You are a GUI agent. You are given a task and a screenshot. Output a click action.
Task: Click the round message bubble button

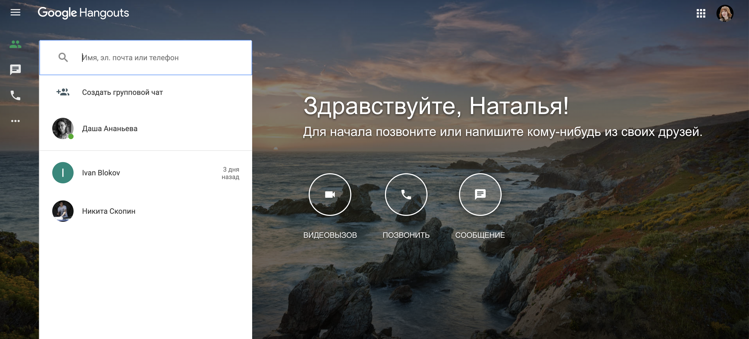tap(480, 194)
